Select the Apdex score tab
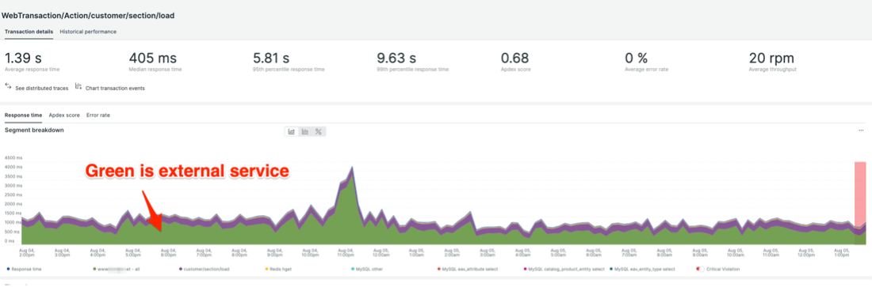Image resolution: width=872 pixels, height=287 pixels. click(64, 115)
